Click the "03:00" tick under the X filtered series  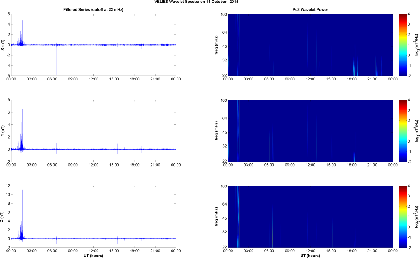pyautogui.click(x=32, y=79)
